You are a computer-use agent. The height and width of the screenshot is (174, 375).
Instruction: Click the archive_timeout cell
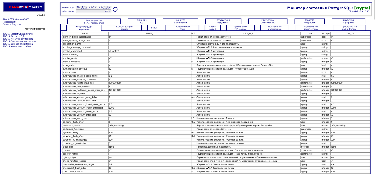pyautogui.click(x=85, y=62)
